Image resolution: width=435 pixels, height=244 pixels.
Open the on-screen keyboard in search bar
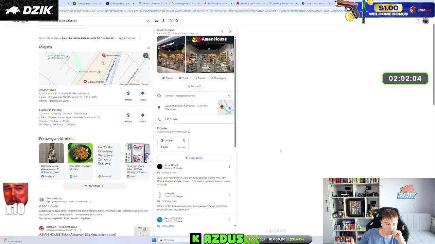[x=157, y=21]
